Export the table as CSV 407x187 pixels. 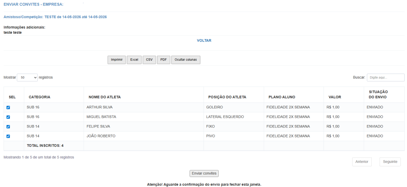pos(149,60)
